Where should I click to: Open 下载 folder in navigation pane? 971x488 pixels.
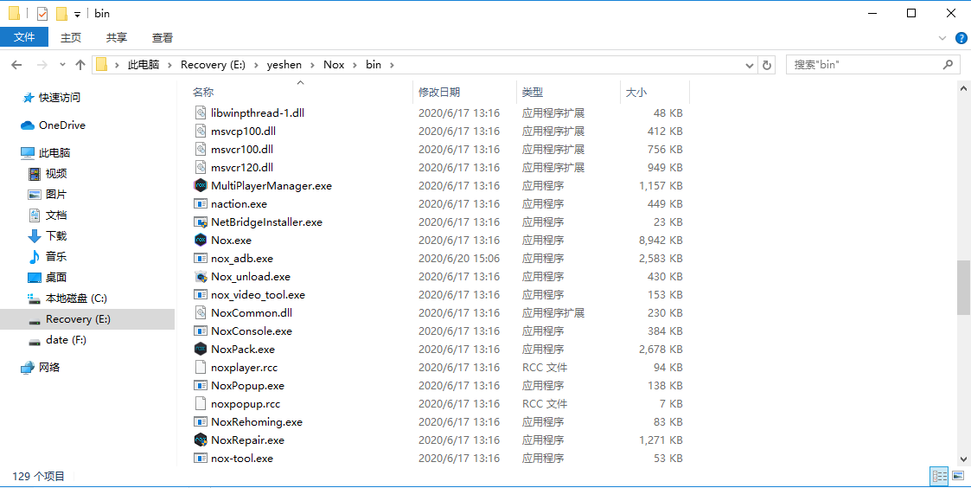click(55, 235)
